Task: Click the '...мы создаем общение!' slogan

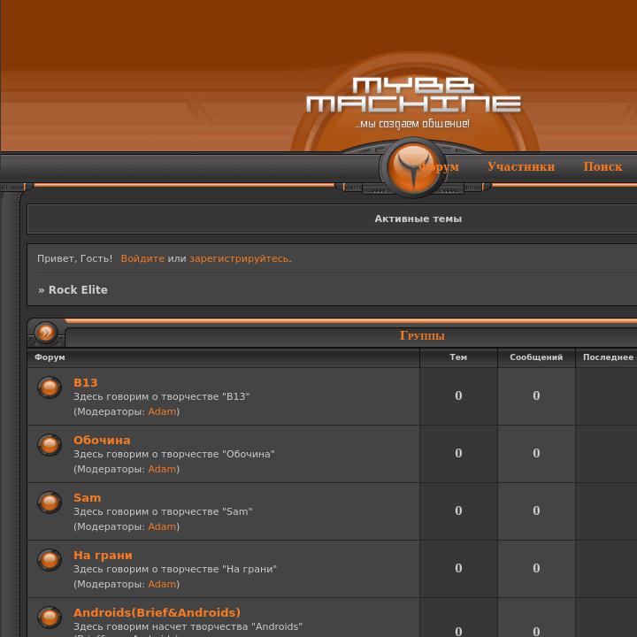Action: (x=412, y=124)
